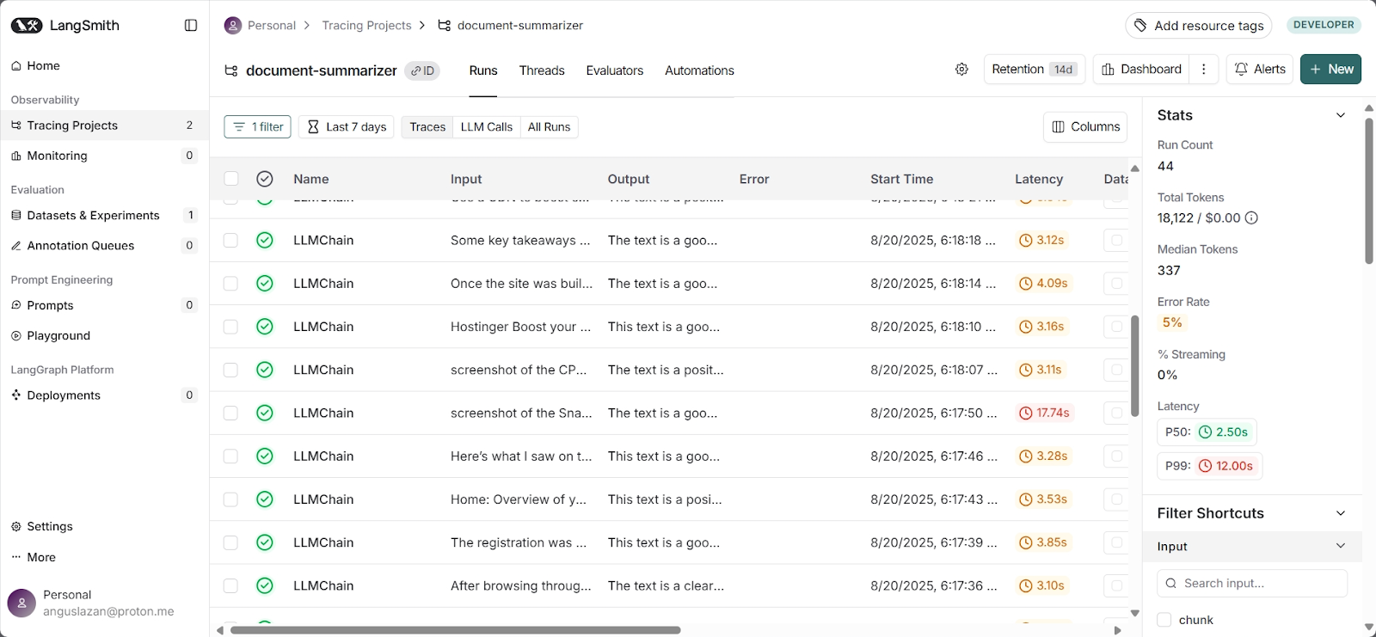Click the LangSmith logo icon
Image resolution: width=1376 pixels, height=637 pixels.
[27, 26]
